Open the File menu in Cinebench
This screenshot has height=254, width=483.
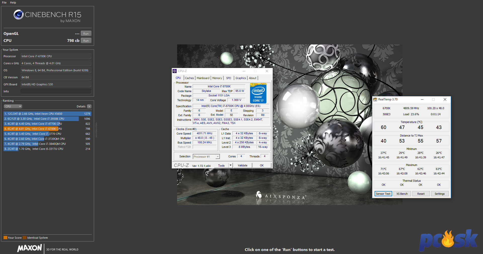4,3
